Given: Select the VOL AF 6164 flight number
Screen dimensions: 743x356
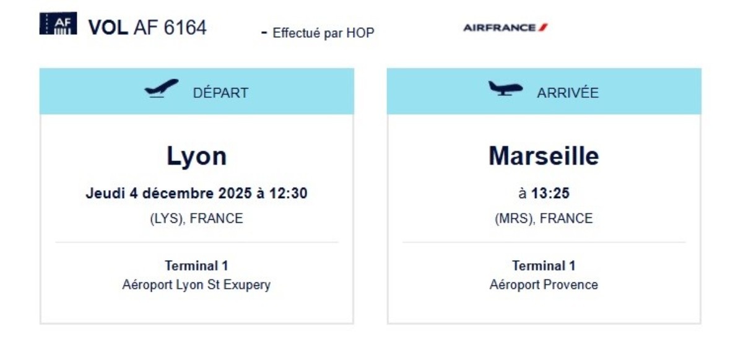Looking at the screenshot, I should click(147, 27).
